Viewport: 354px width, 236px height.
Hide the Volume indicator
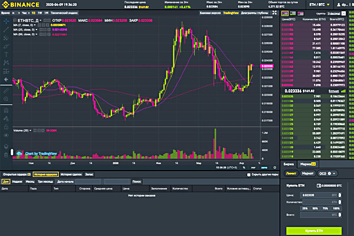coord(35,130)
